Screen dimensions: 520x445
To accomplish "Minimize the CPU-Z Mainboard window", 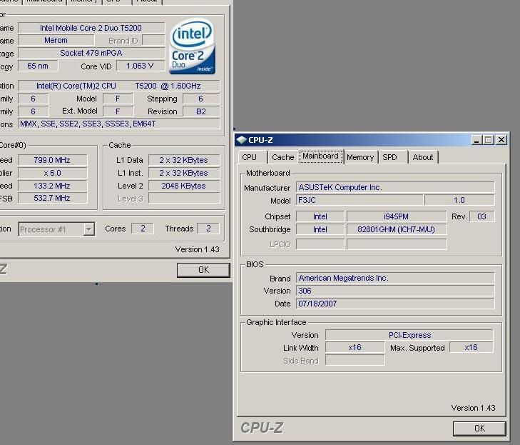I will [x=476, y=140].
